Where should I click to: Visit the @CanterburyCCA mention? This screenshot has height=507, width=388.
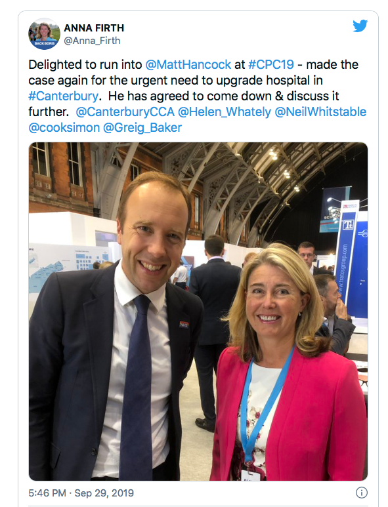pos(125,112)
